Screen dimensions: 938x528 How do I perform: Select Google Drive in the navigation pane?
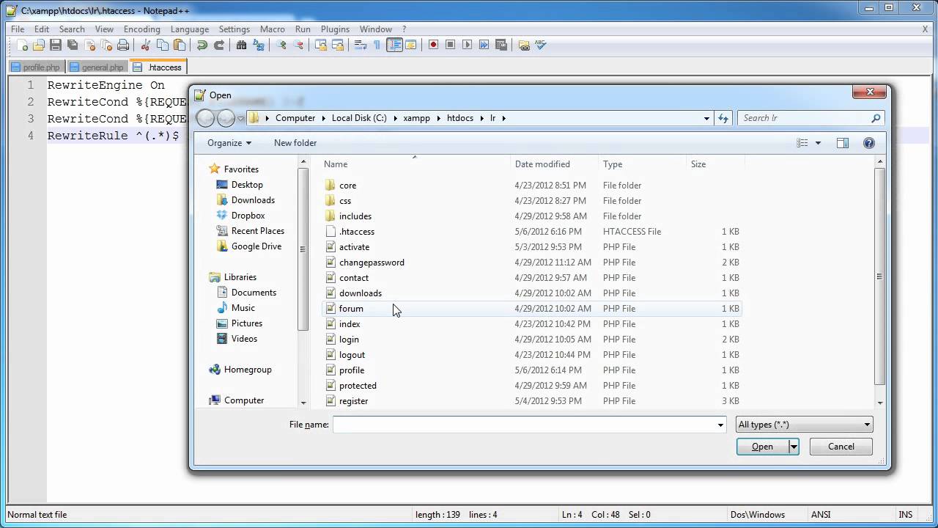[x=256, y=246]
